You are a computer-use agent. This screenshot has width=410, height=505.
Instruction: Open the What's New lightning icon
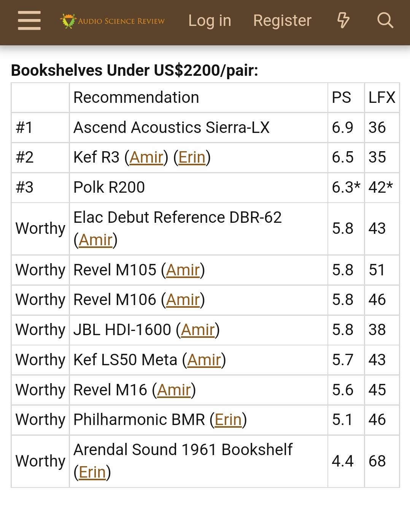343,21
